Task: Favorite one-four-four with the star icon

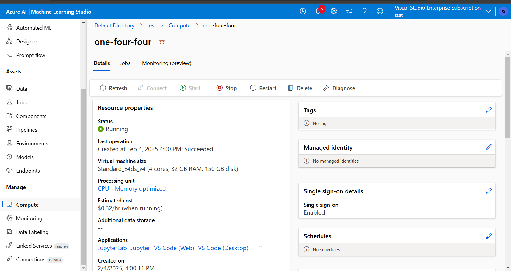Action: pos(162,42)
